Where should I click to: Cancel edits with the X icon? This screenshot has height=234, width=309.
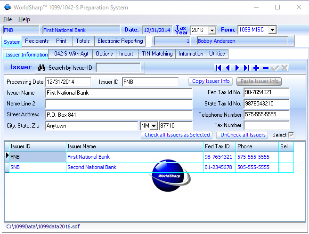coord(285,68)
